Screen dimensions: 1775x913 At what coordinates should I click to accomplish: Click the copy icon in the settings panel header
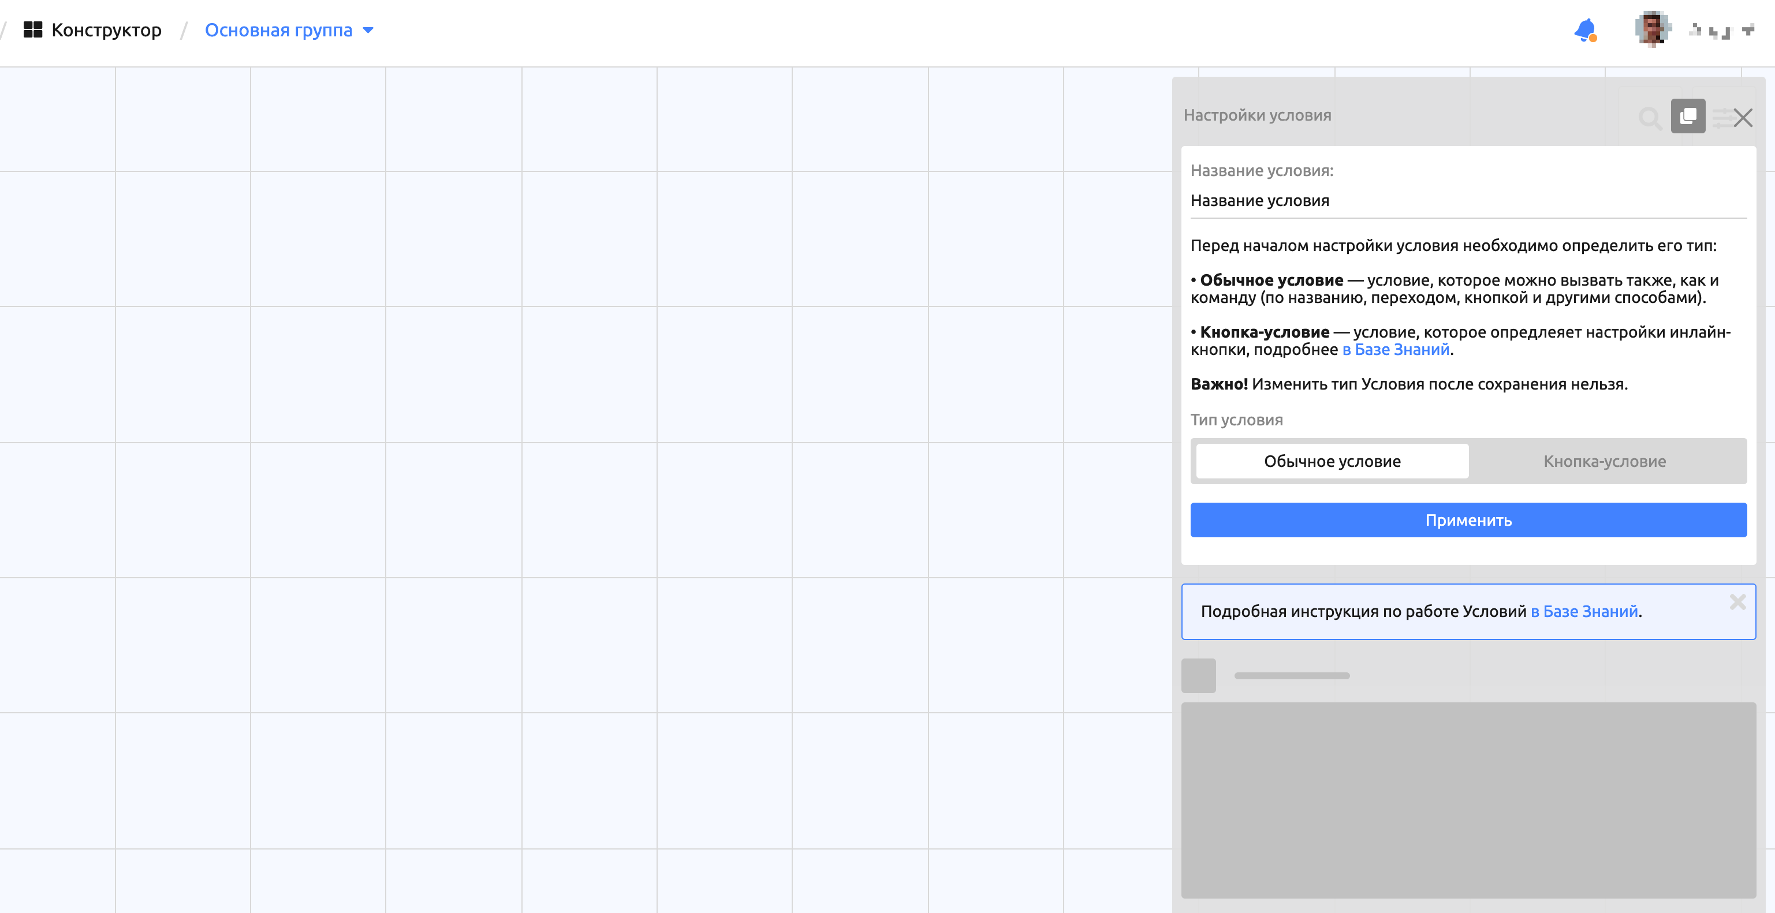tap(1687, 115)
